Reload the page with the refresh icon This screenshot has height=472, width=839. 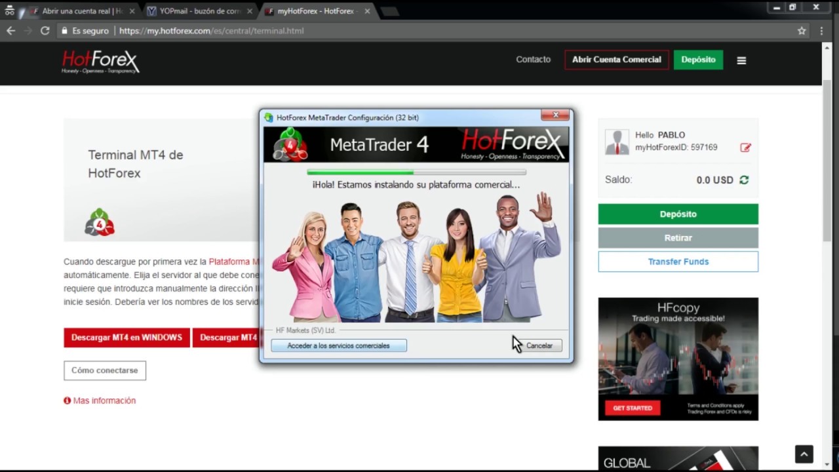45,31
